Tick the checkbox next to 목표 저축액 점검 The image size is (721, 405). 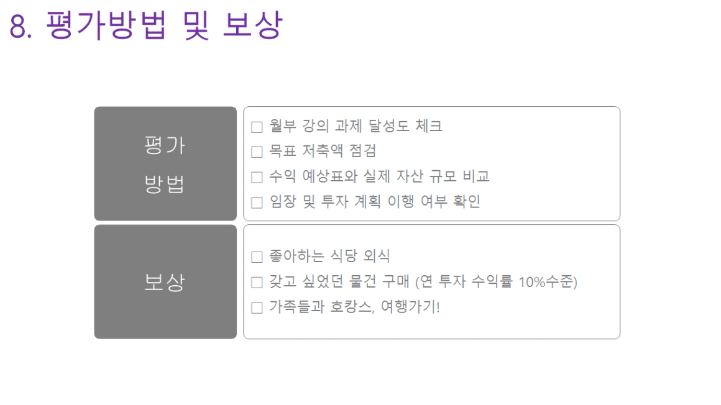(257, 152)
